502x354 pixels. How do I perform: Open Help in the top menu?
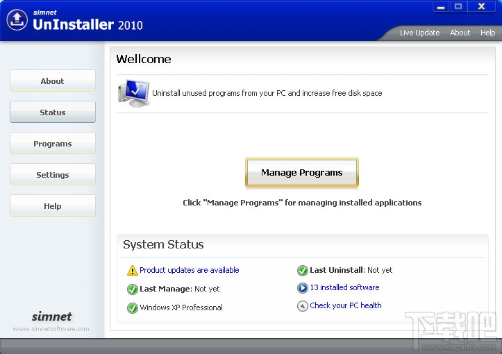click(487, 33)
